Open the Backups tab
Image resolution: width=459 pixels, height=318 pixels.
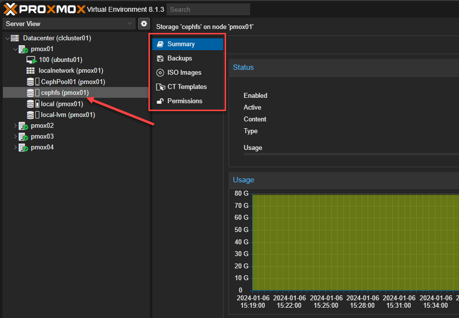(179, 58)
